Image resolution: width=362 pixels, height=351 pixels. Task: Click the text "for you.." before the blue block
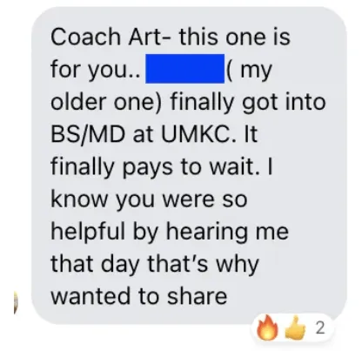pyautogui.click(x=96, y=71)
